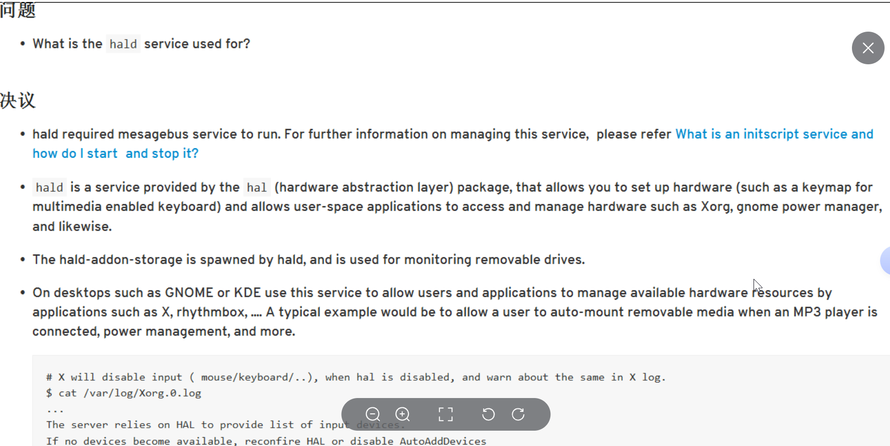The height and width of the screenshot is (446, 890).
Task: Click the 'how do I start and stop it?' link text
Action: click(115, 154)
